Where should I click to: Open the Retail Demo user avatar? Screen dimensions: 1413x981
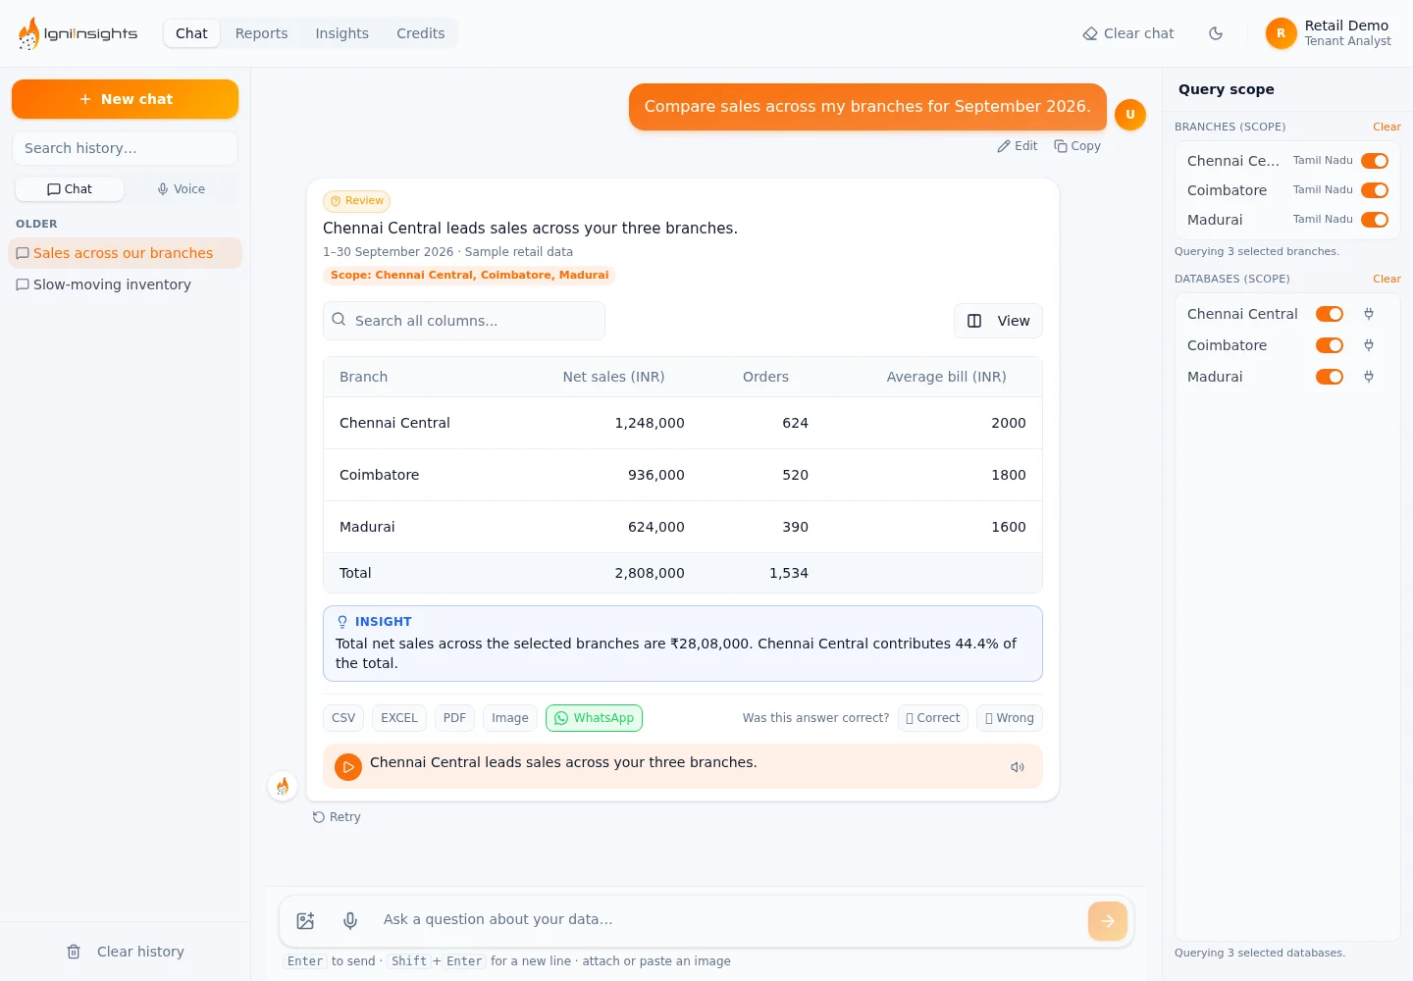click(1281, 33)
